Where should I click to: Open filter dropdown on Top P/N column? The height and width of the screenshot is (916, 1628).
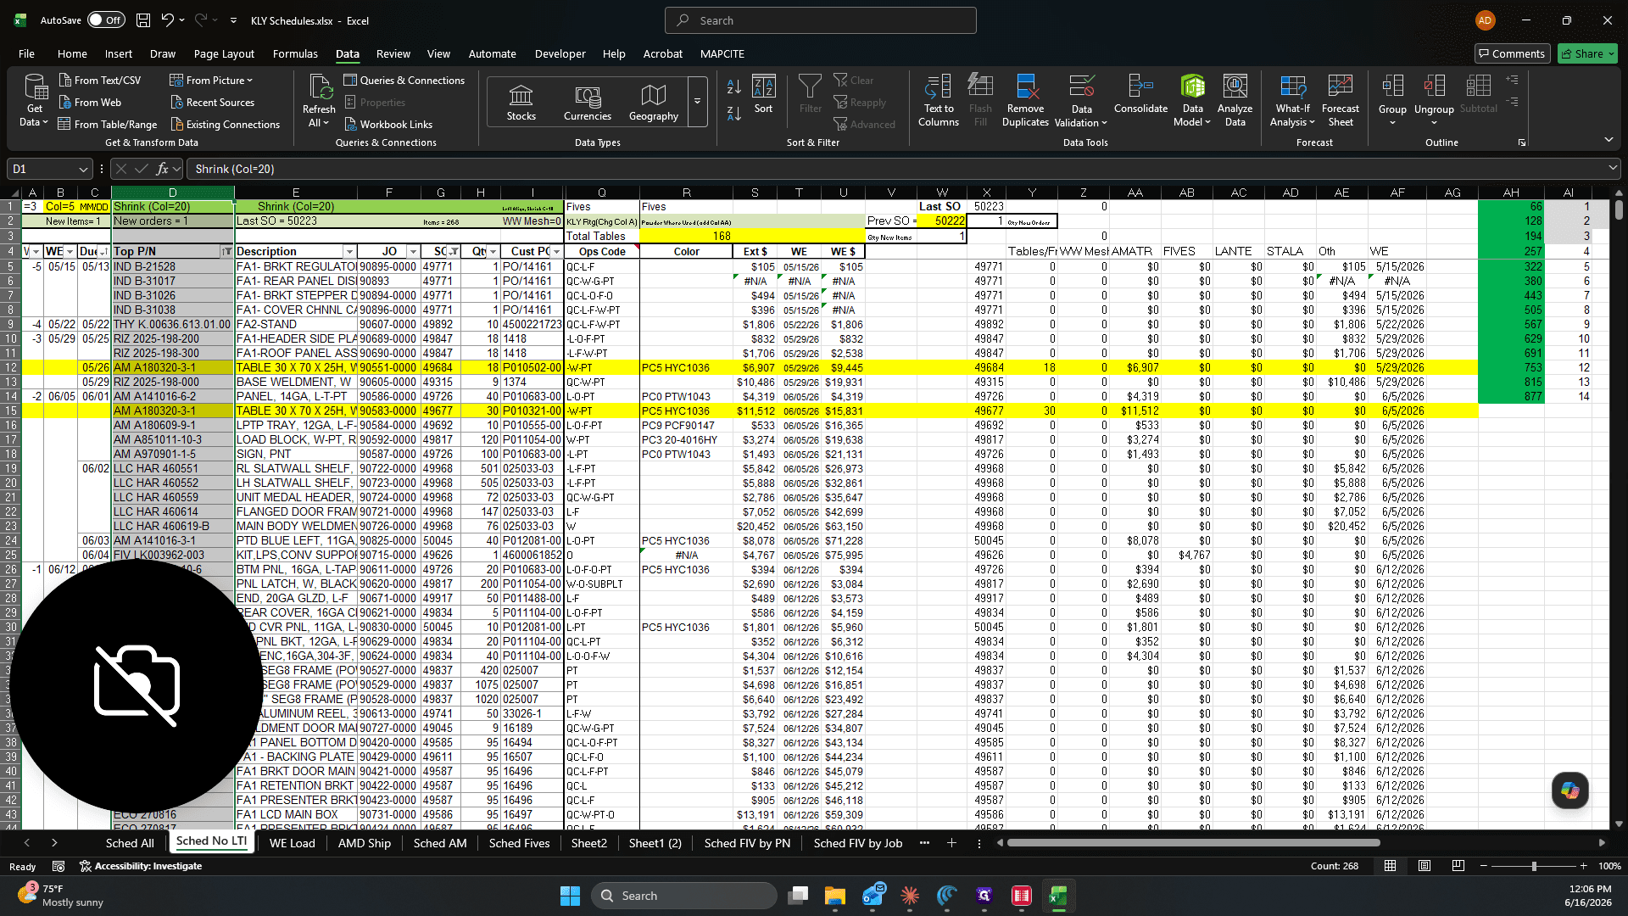(226, 252)
